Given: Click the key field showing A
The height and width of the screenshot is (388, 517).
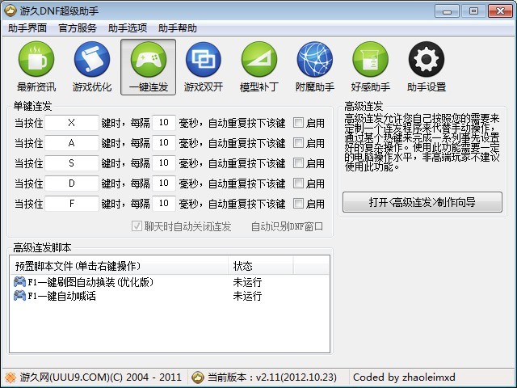Looking at the screenshot, I should tap(72, 143).
